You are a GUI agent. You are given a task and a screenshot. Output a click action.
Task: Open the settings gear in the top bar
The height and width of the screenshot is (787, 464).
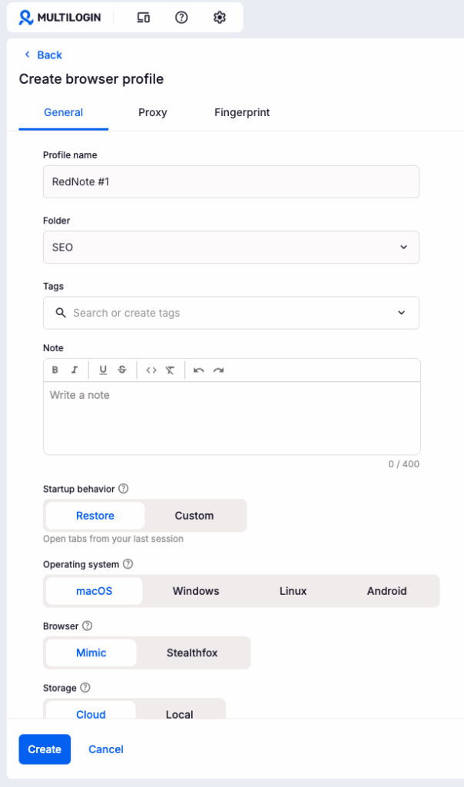click(220, 16)
